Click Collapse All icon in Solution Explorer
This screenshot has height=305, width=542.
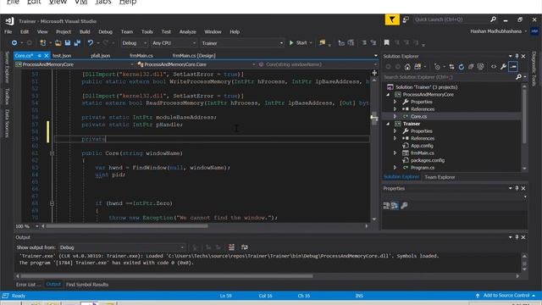pos(471,67)
